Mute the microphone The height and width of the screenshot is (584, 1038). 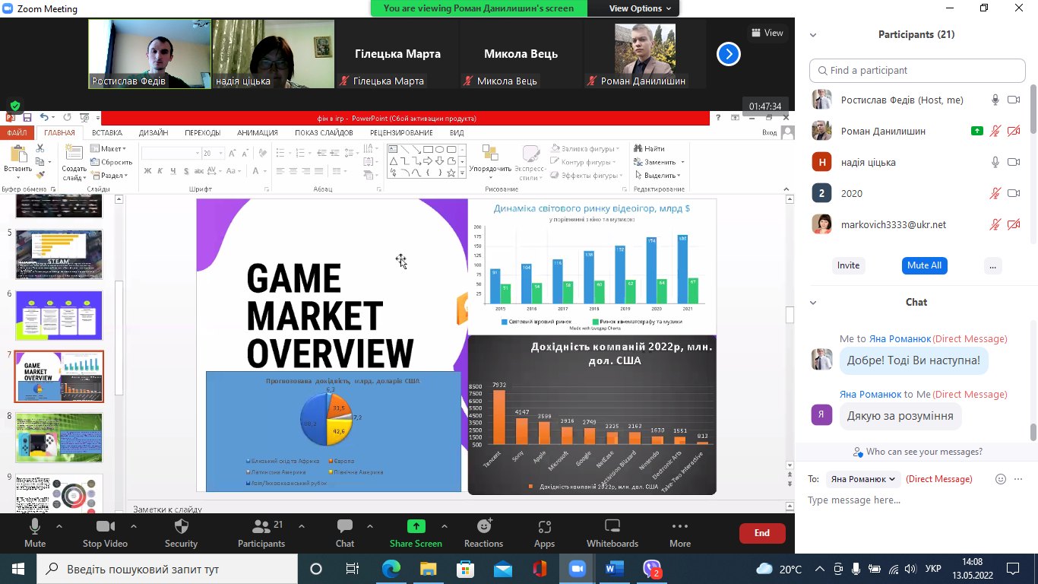(35, 526)
